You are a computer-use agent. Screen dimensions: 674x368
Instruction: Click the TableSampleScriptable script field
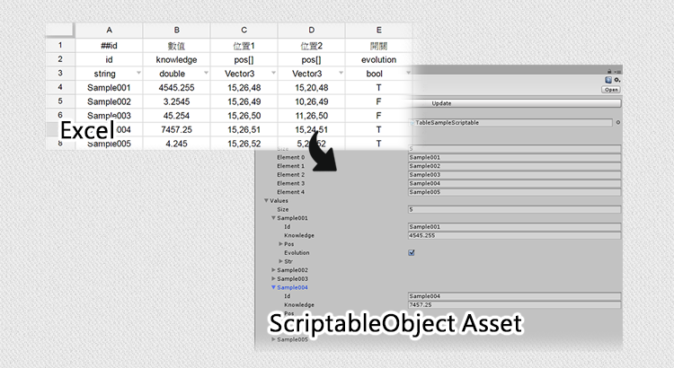click(510, 122)
